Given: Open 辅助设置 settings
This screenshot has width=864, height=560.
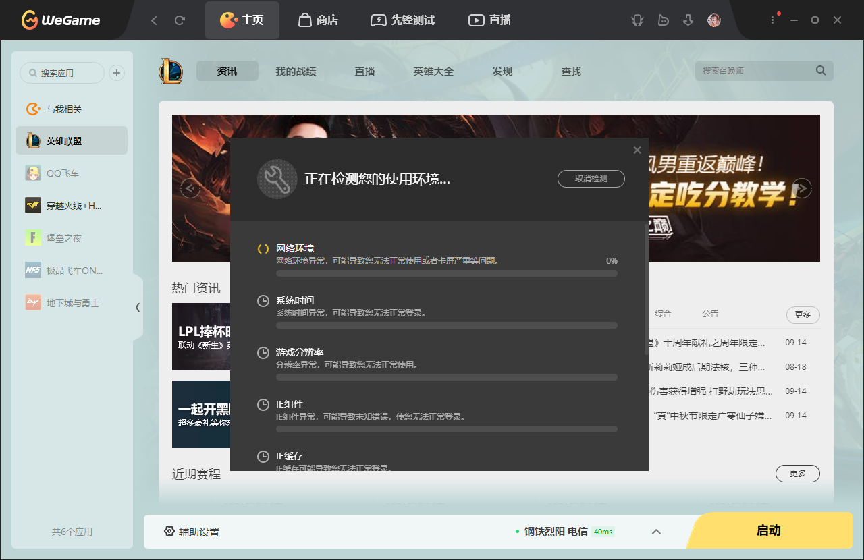Looking at the screenshot, I should coord(192,532).
